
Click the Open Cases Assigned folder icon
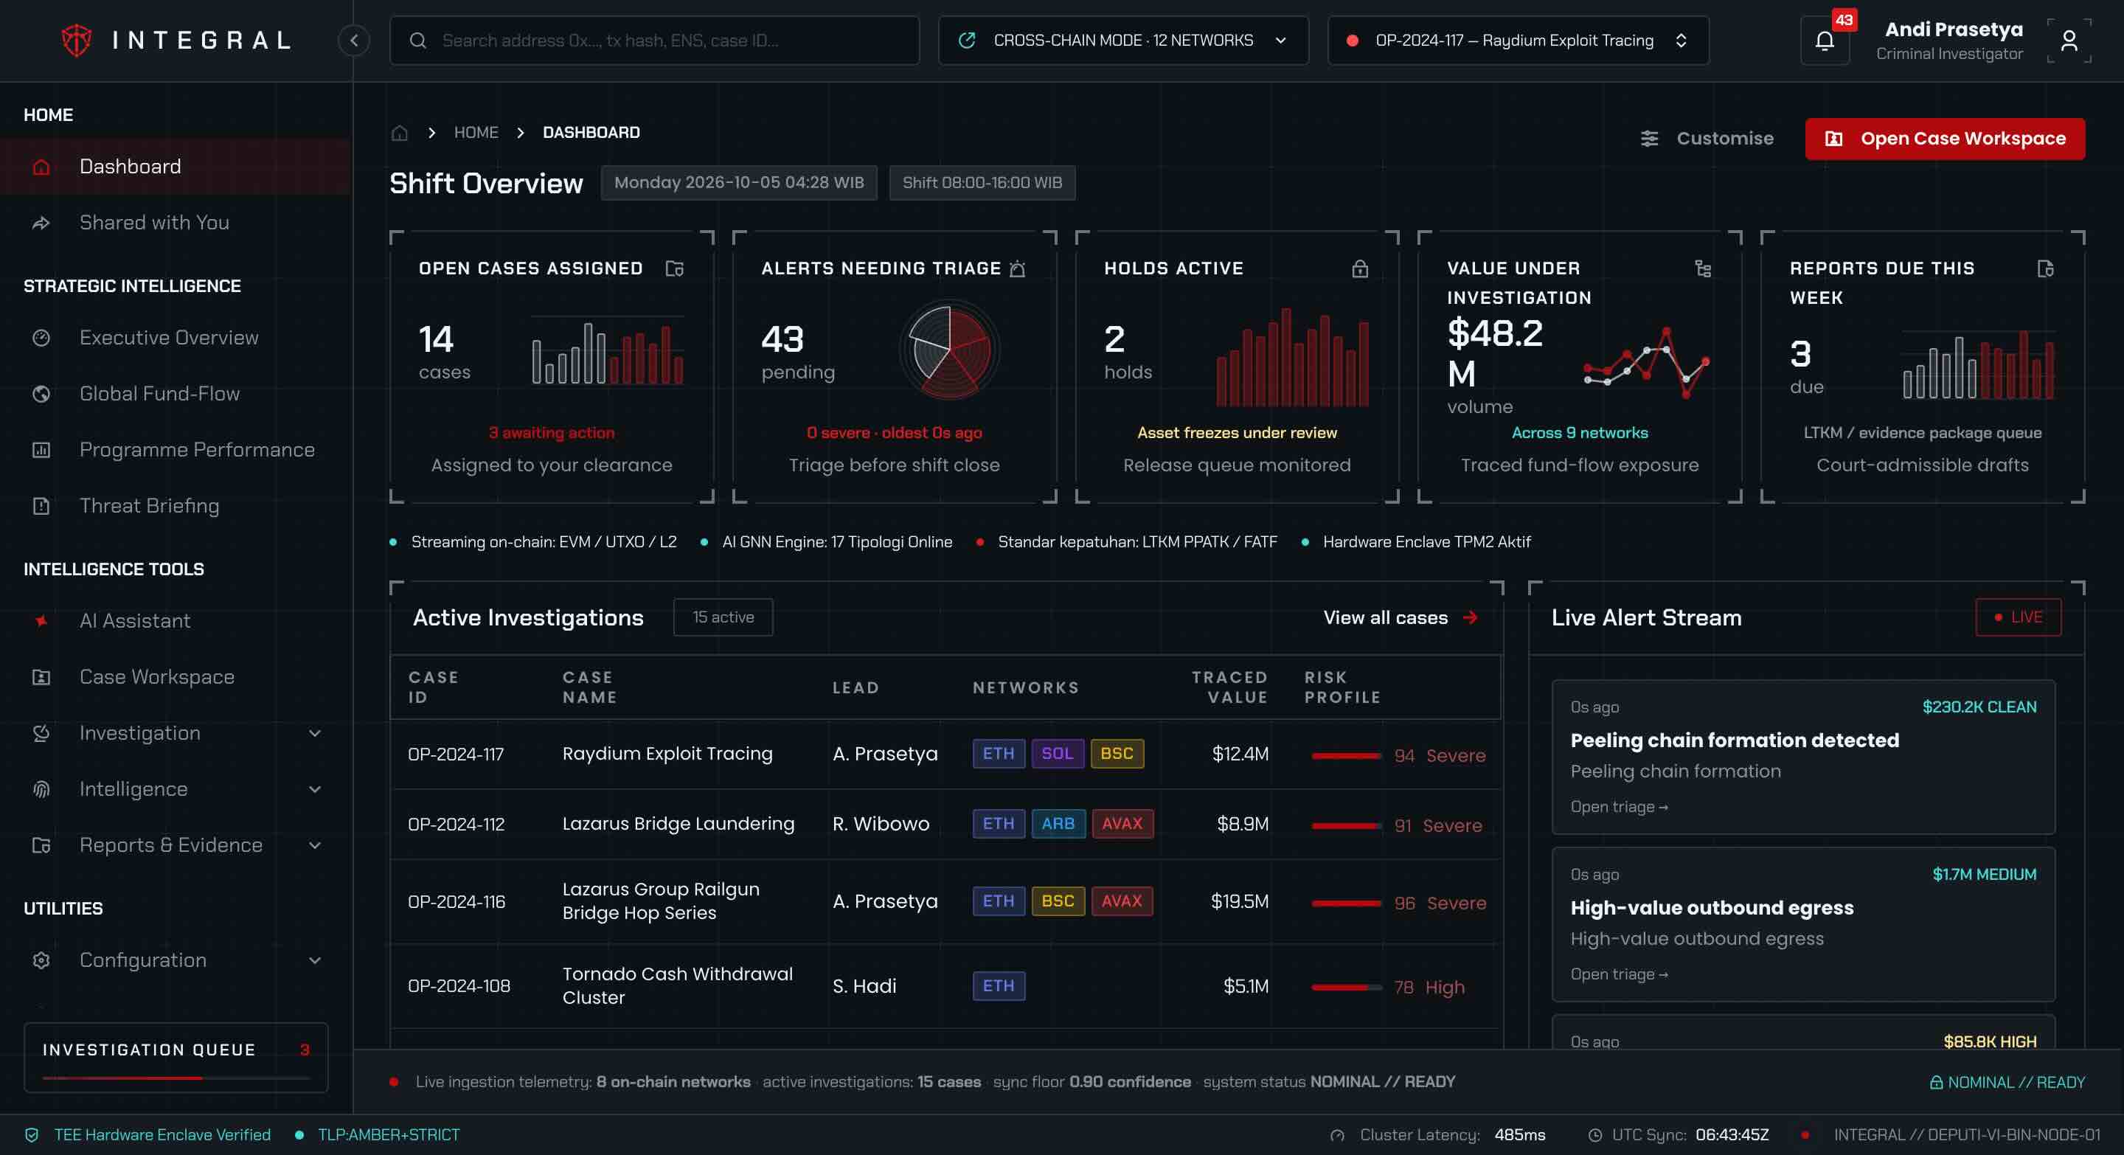675,268
